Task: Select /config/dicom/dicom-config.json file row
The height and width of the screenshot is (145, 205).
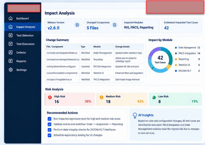Action: click(x=94, y=67)
